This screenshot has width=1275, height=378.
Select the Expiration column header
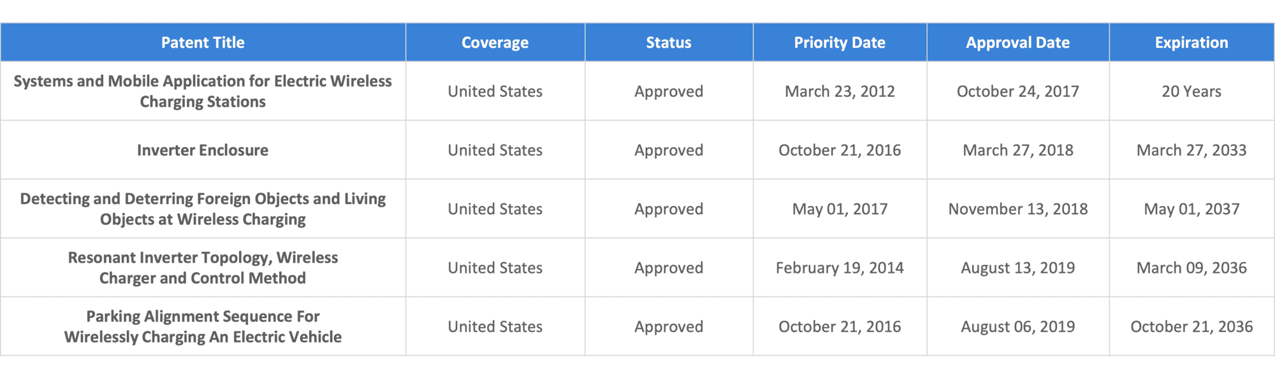(x=1191, y=43)
